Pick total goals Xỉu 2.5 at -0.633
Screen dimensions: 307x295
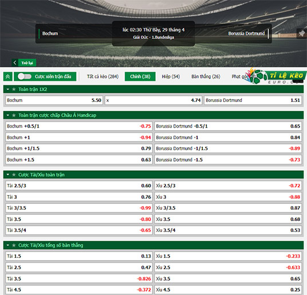228,268
